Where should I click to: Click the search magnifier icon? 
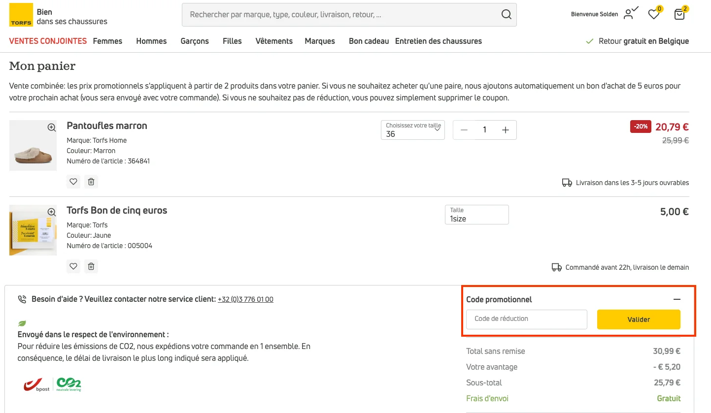click(x=506, y=15)
